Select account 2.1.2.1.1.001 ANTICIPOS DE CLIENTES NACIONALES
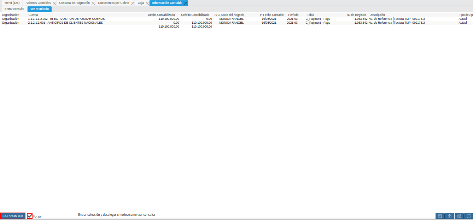 pyautogui.click(x=65, y=23)
